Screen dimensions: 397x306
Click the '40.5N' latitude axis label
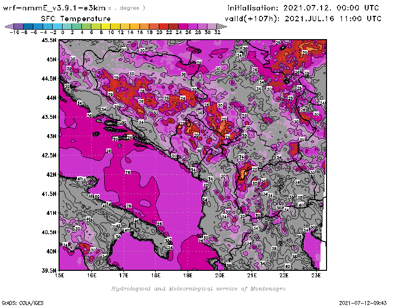pyautogui.click(x=49, y=232)
